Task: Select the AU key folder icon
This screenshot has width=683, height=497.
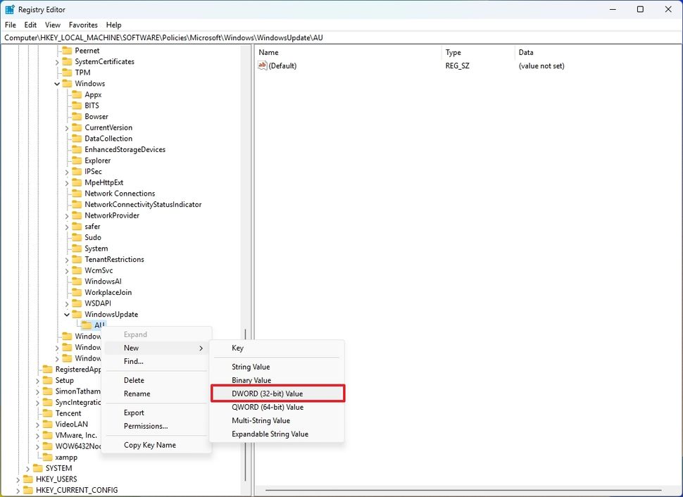Action: [x=87, y=325]
